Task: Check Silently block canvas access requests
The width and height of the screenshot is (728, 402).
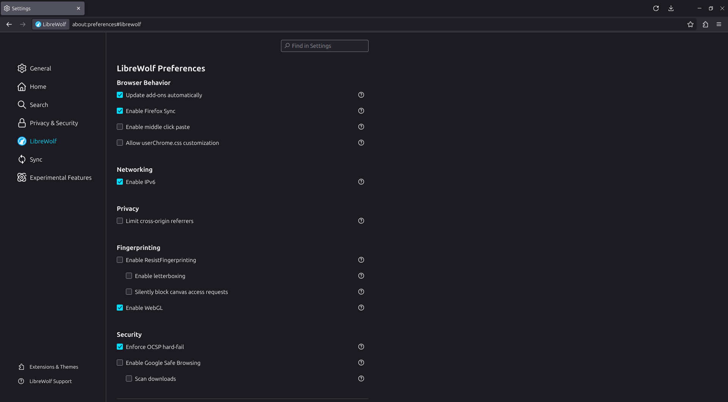Action: point(129,292)
